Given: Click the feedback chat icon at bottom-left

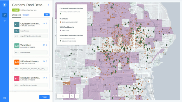Looking at the screenshot, I should [4, 98].
